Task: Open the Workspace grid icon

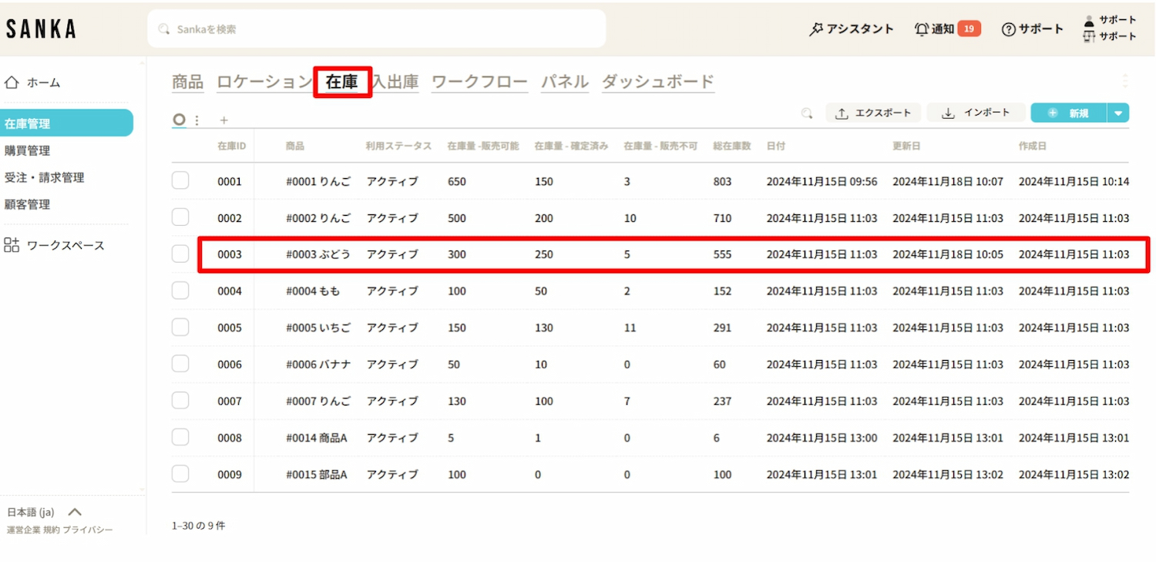Action: tap(12, 245)
